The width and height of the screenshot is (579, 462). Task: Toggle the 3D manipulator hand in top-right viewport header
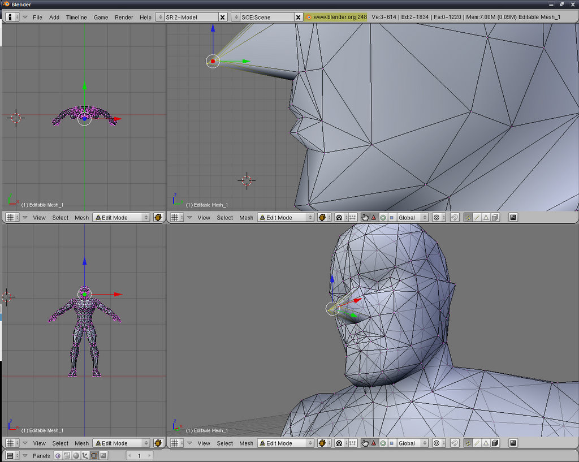pos(365,217)
